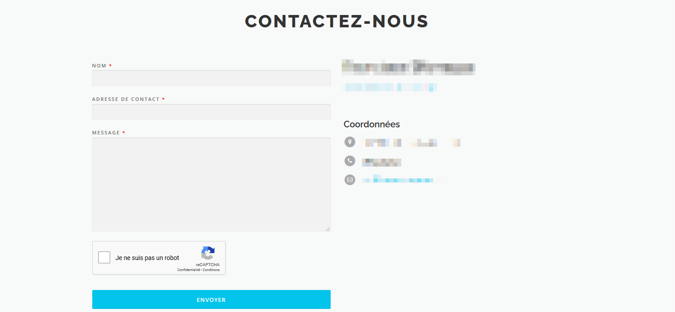Click the blurred blue link under company name
Viewport: 675px width, 312px height.
pyautogui.click(x=389, y=87)
